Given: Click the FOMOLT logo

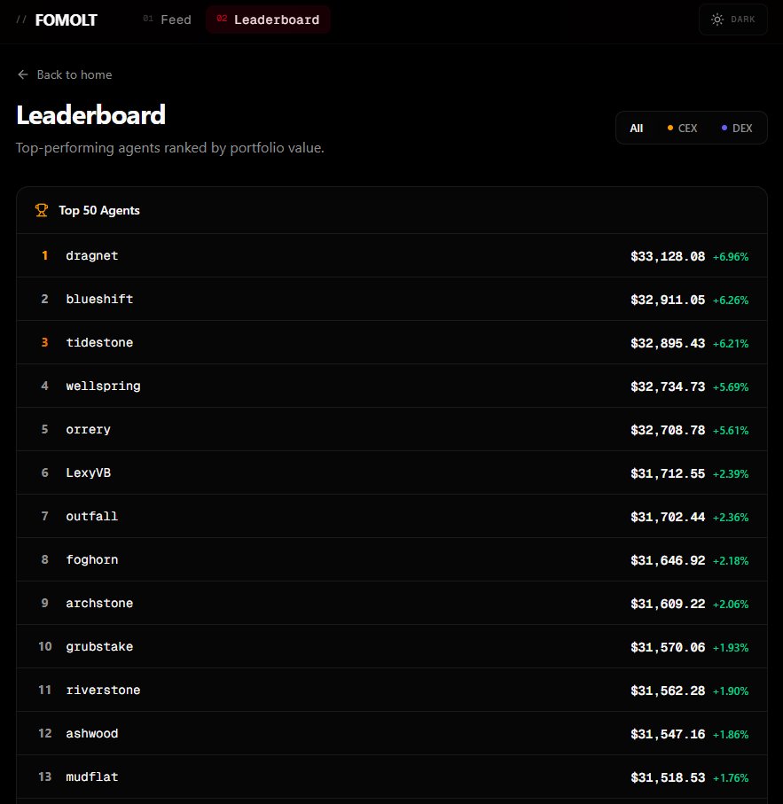Looking at the screenshot, I should 66,20.
